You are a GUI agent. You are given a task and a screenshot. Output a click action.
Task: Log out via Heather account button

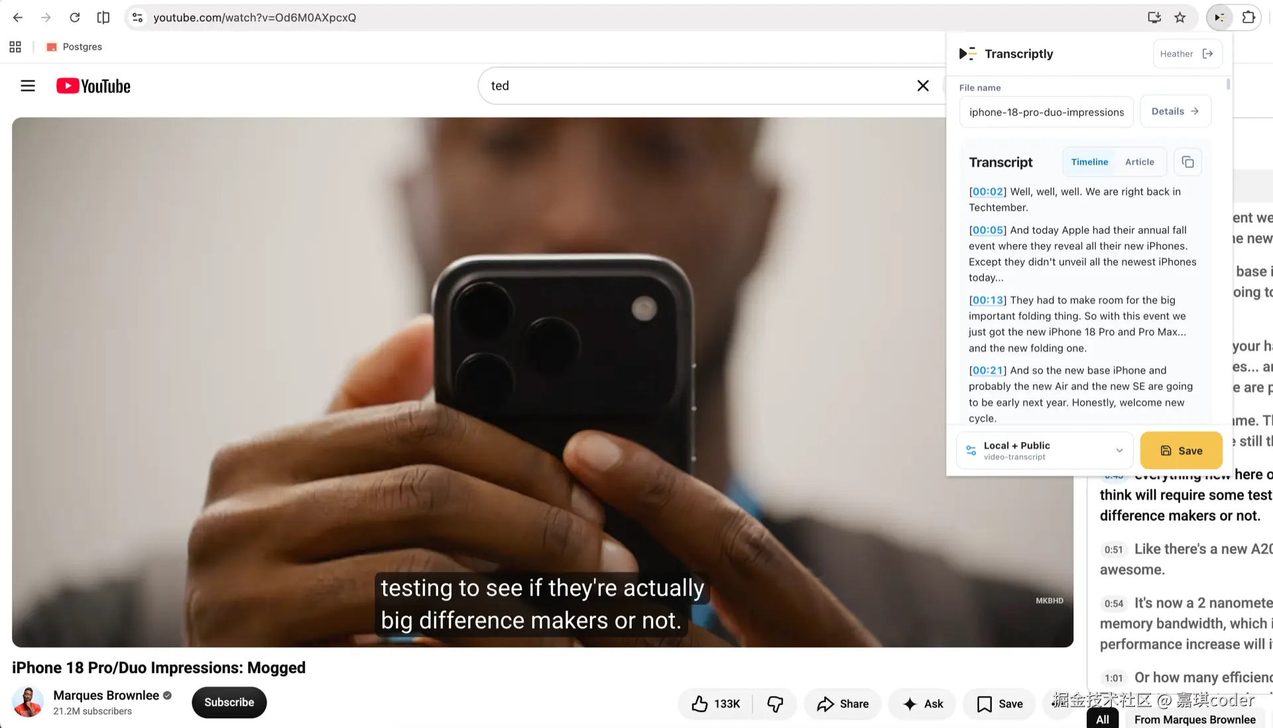[x=1187, y=54]
